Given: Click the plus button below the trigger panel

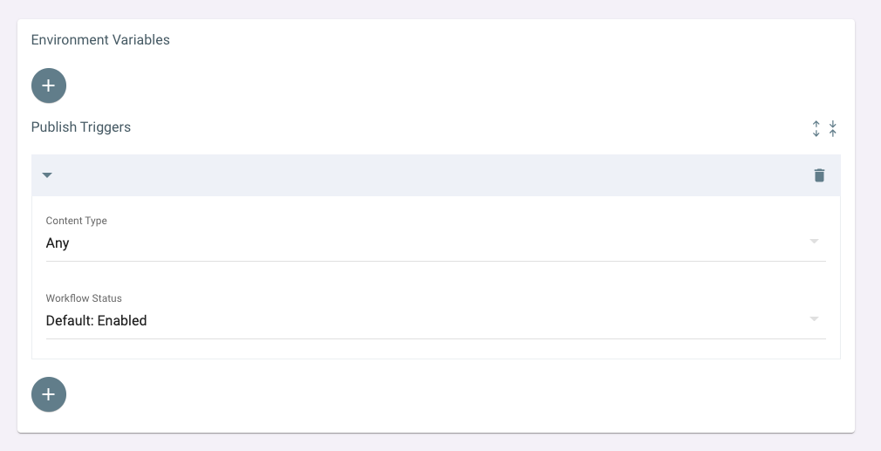Looking at the screenshot, I should [48, 394].
